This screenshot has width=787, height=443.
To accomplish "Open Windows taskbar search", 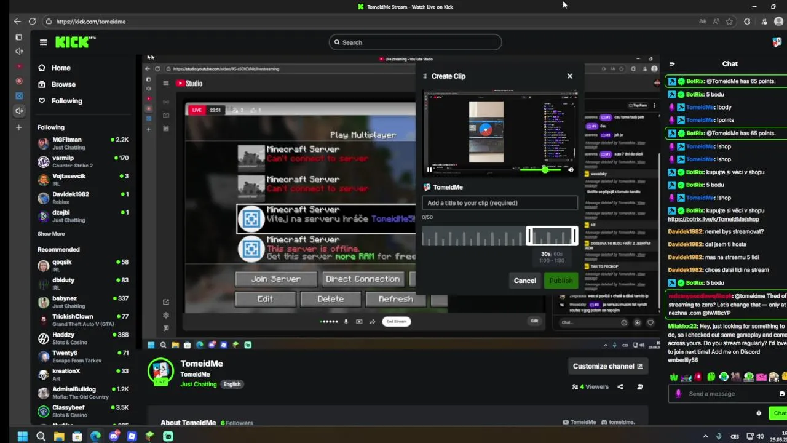I will pos(41,436).
